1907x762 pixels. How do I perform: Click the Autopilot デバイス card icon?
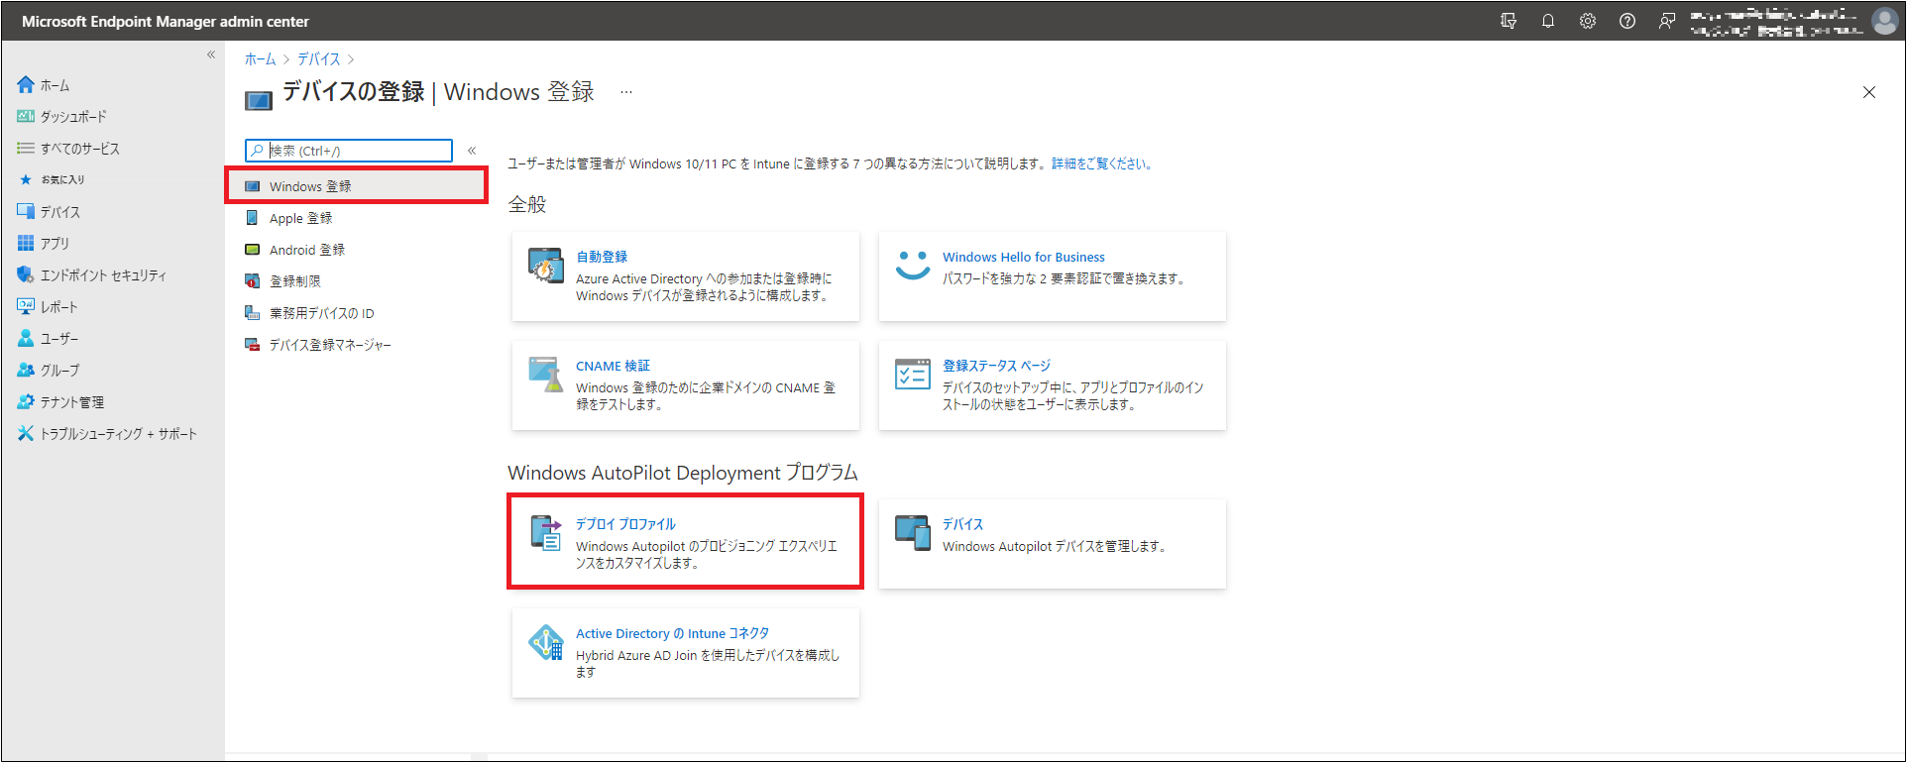913,533
